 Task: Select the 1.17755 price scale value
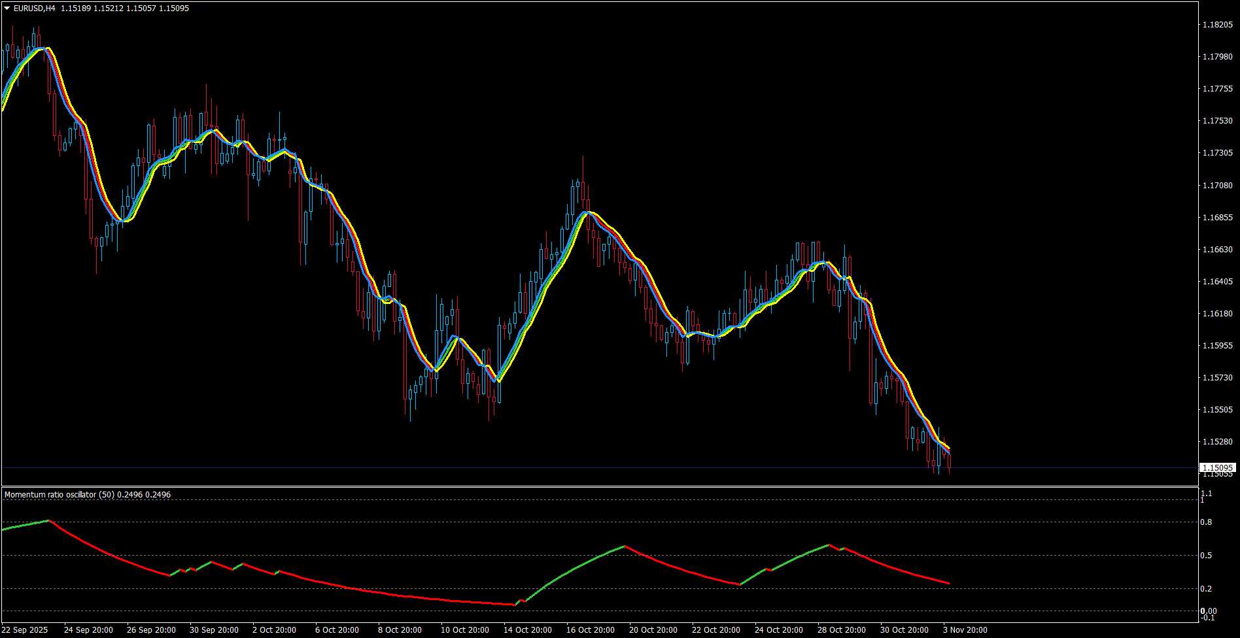(x=1218, y=89)
